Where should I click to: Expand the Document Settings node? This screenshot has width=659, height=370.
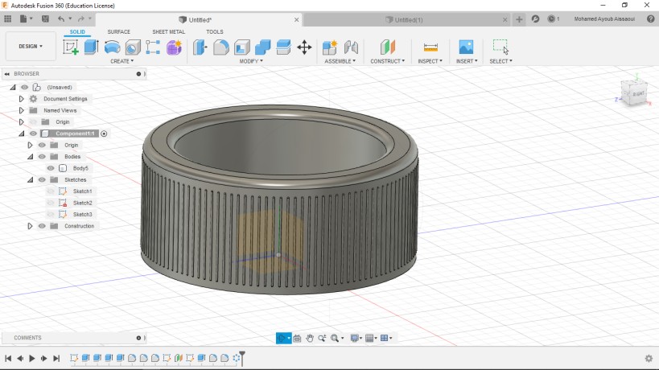[x=22, y=99]
